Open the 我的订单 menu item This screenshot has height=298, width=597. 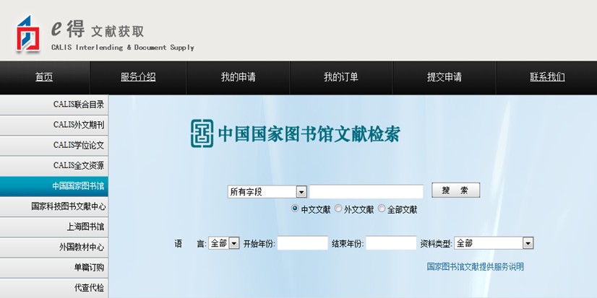(341, 77)
